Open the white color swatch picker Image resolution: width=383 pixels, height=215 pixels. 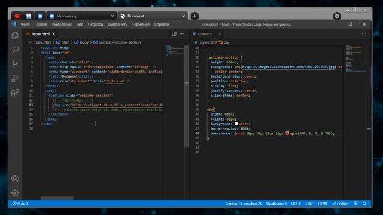pyautogui.click(x=236, y=124)
